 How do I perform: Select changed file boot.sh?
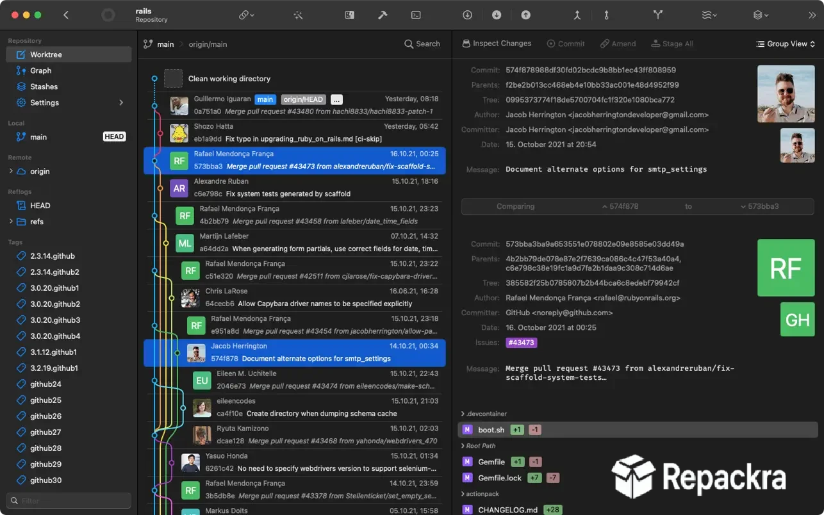click(638, 430)
